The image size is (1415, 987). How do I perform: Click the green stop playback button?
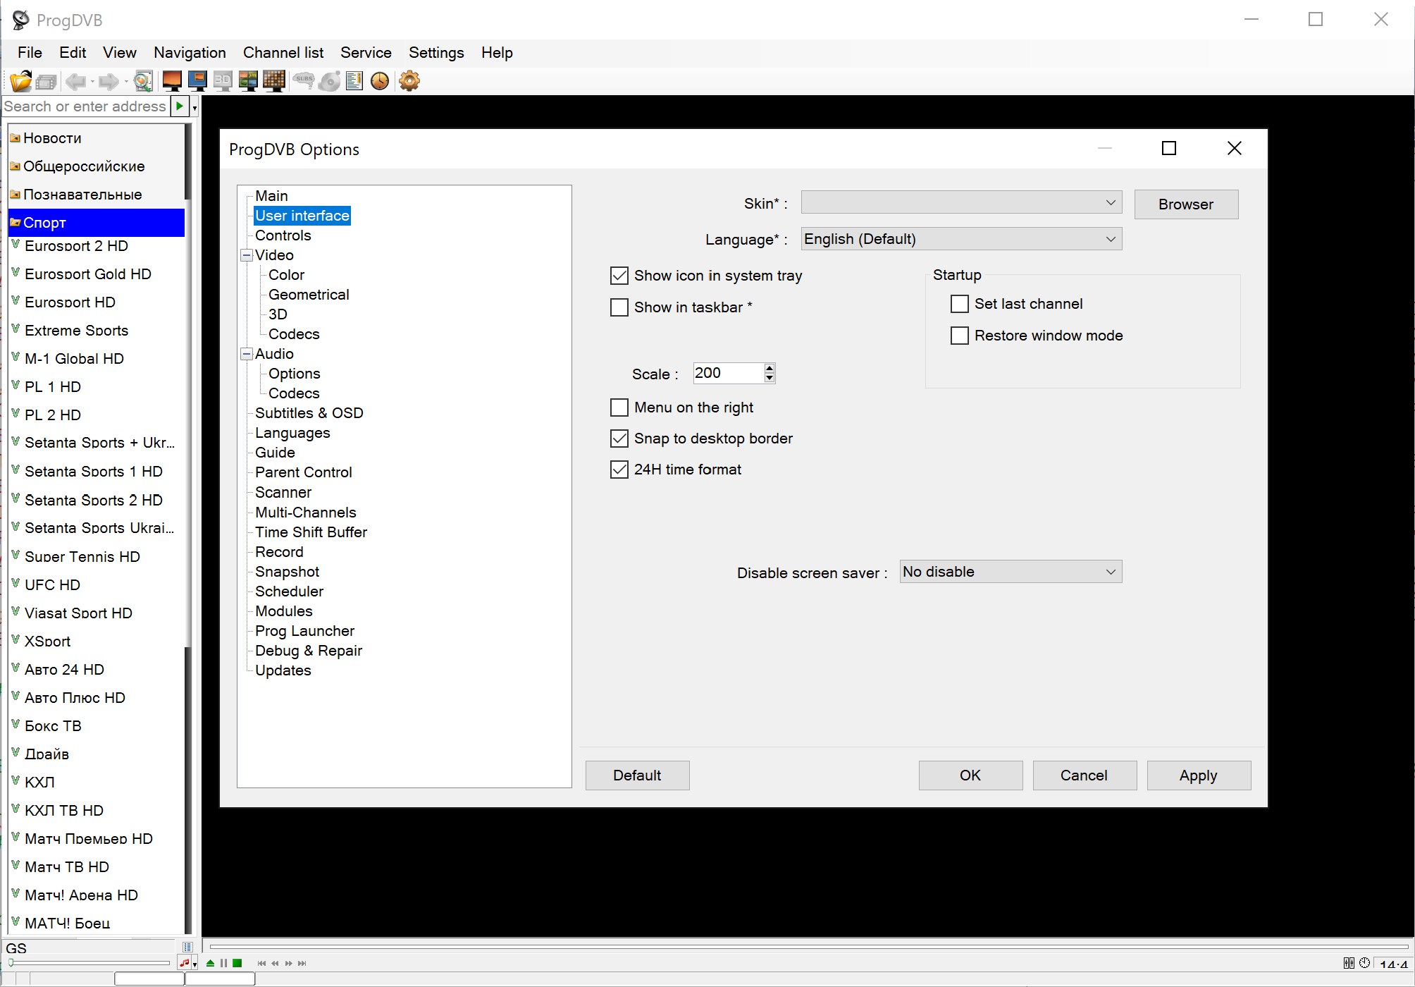tap(237, 963)
